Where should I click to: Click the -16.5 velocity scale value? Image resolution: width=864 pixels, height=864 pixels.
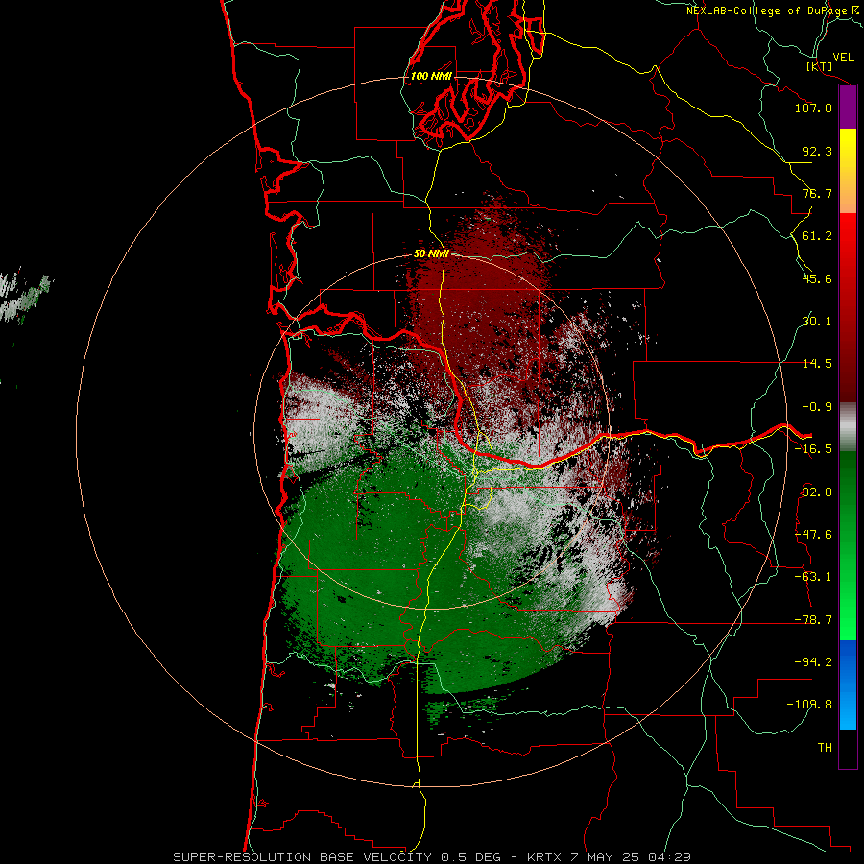coord(813,449)
